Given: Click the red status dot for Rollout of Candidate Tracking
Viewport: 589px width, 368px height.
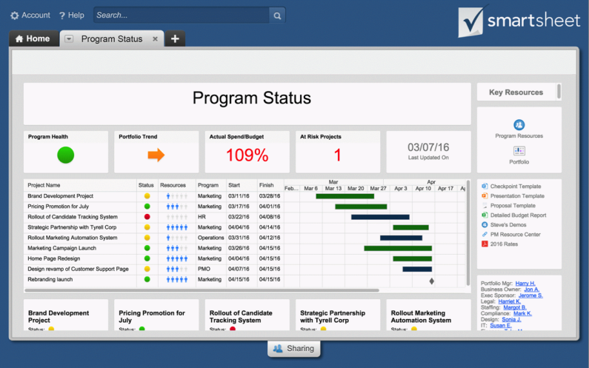Looking at the screenshot, I should [x=147, y=217].
